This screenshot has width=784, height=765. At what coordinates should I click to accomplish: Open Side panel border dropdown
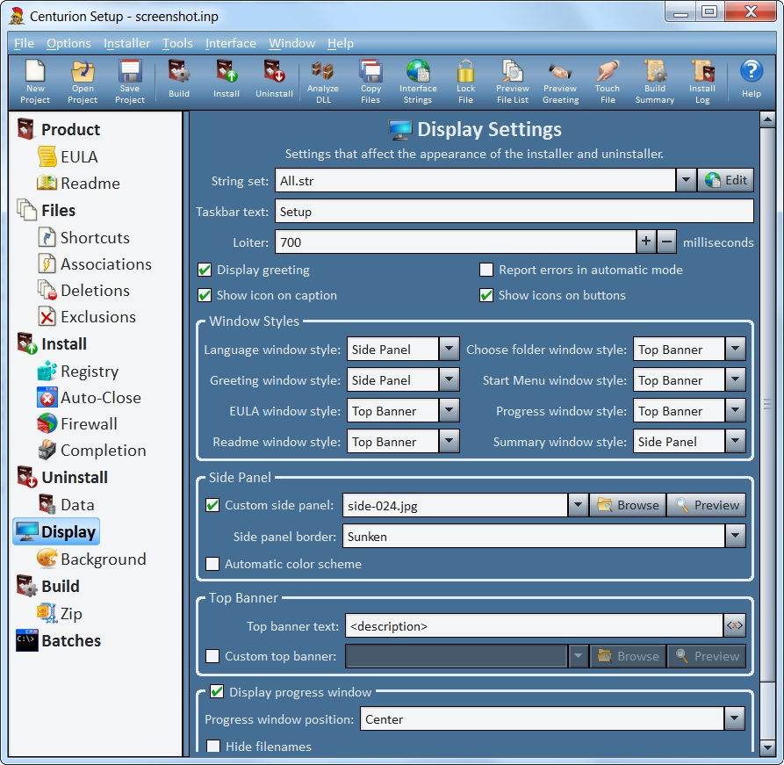(735, 537)
